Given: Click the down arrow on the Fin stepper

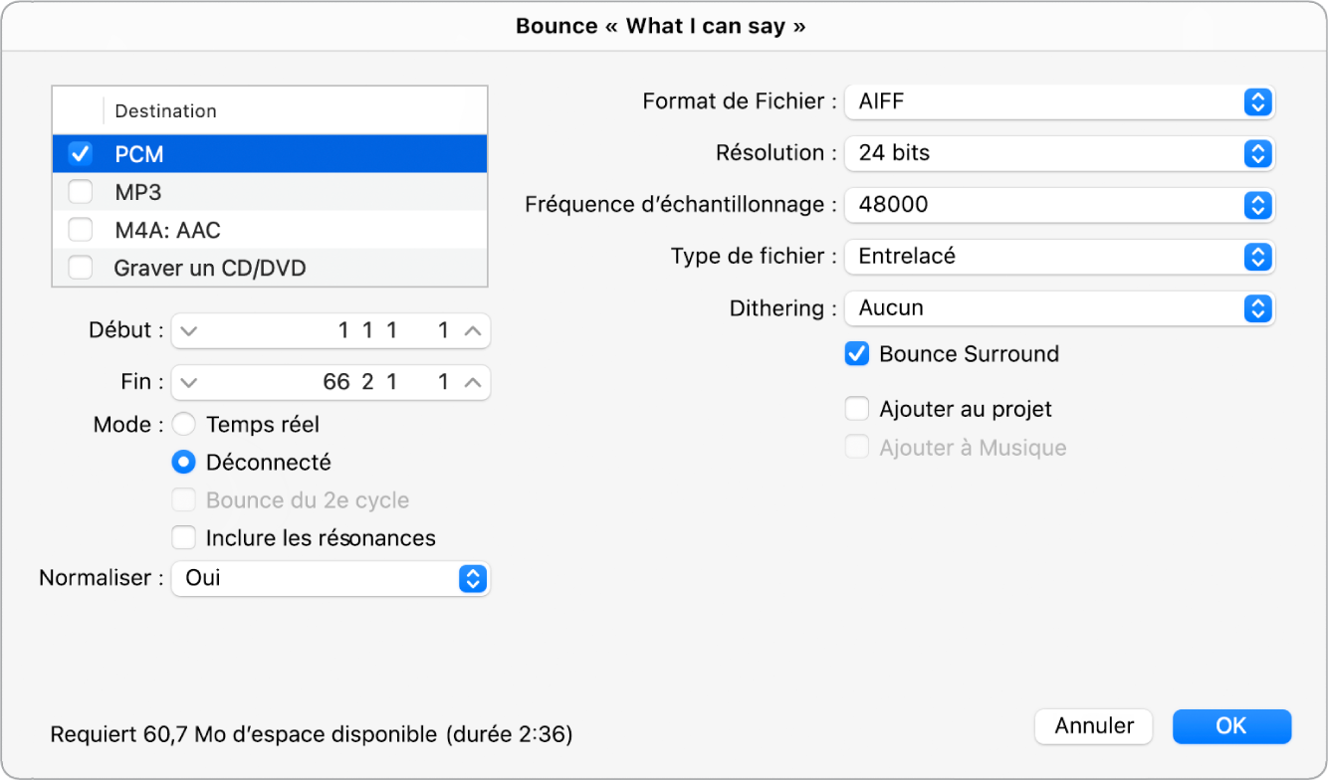Looking at the screenshot, I should [x=189, y=382].
